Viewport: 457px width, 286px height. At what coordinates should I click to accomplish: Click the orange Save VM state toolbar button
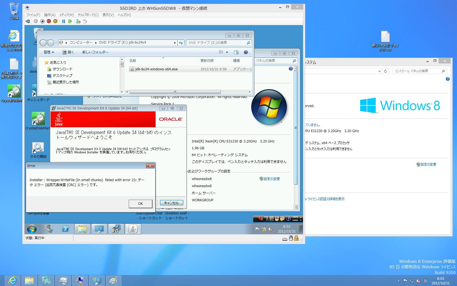point(55,21)
